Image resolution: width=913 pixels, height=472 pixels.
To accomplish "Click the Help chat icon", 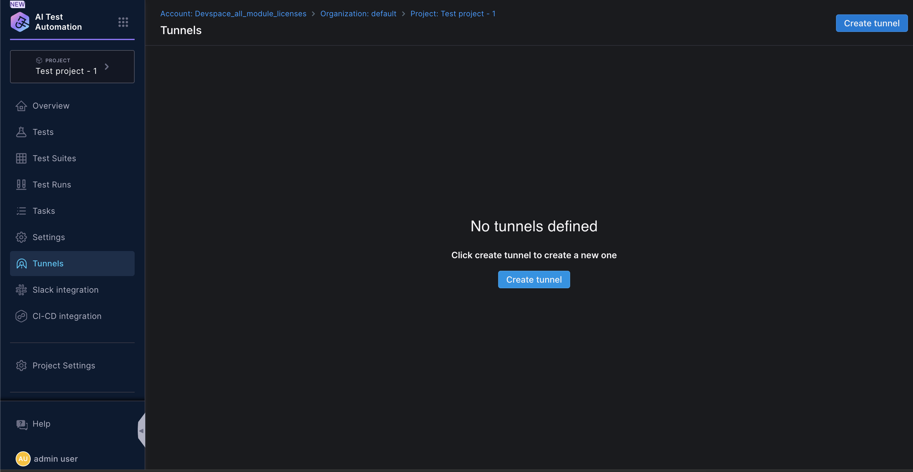I will coord(22,424).
